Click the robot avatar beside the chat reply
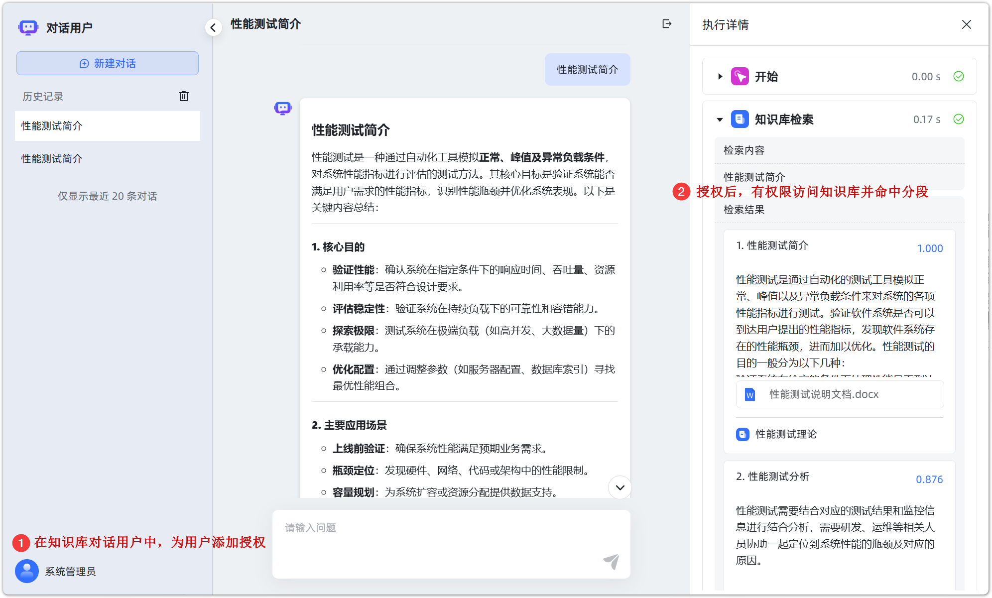The width and height of the screenshot is (992, 598). coord(282,108)
